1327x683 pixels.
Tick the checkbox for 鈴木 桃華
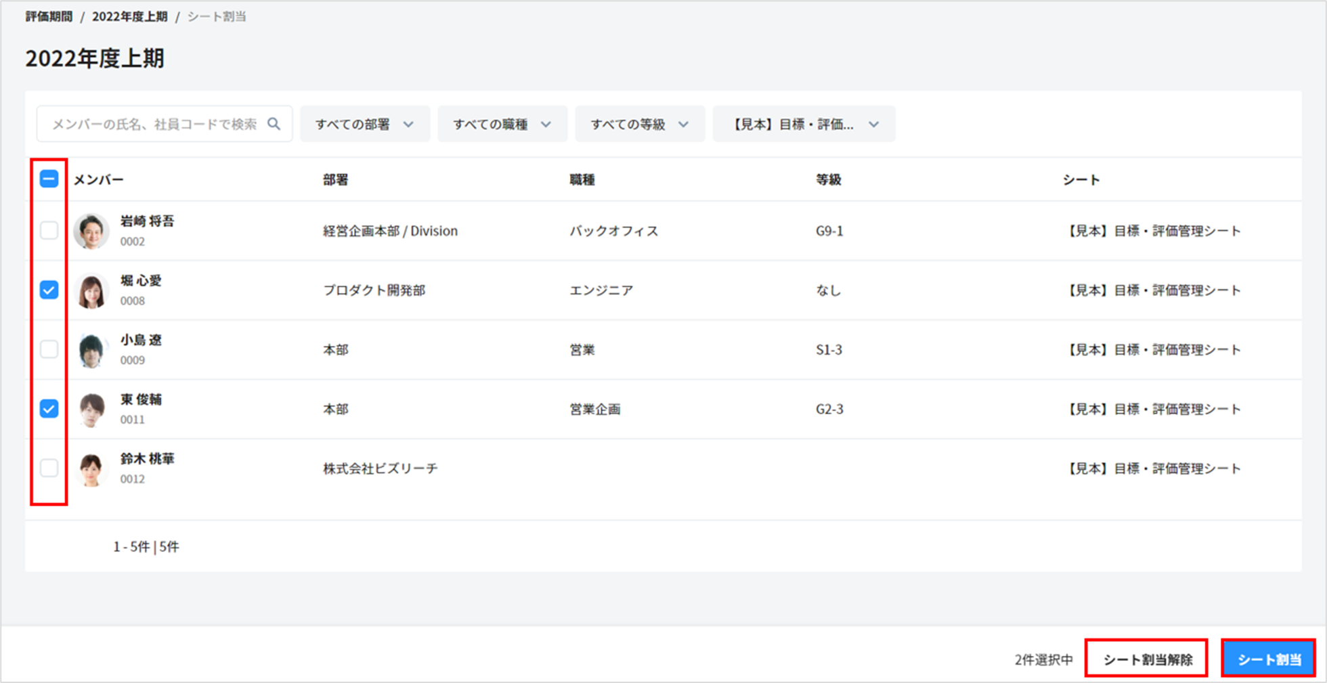[49, 468]
